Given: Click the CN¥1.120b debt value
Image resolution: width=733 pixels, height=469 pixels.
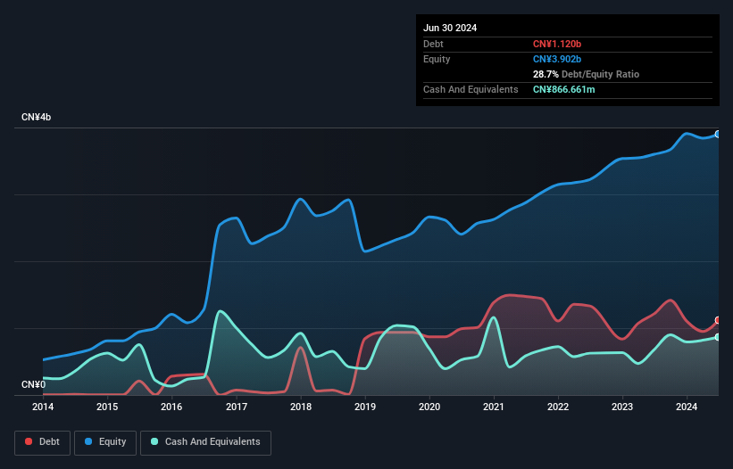Looking at the screenshot, I should (x=557, y=44).
